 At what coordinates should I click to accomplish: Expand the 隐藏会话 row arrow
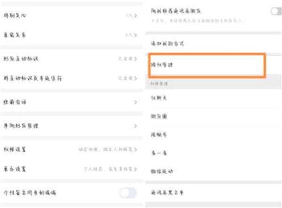[x=136, y=102]
